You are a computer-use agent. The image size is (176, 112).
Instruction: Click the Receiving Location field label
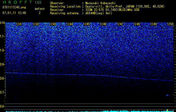tap(65, 6)
